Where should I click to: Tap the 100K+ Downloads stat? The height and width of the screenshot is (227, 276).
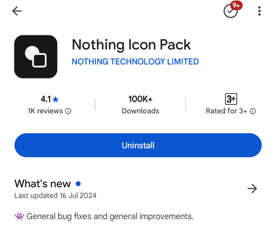point(140,104)
